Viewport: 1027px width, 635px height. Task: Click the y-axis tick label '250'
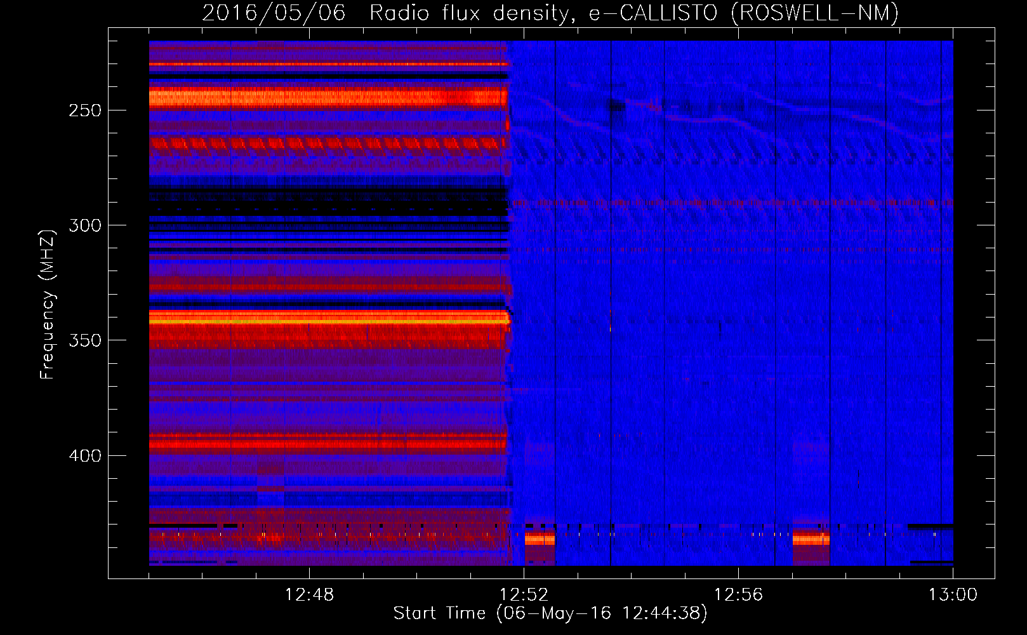(85, 110)
